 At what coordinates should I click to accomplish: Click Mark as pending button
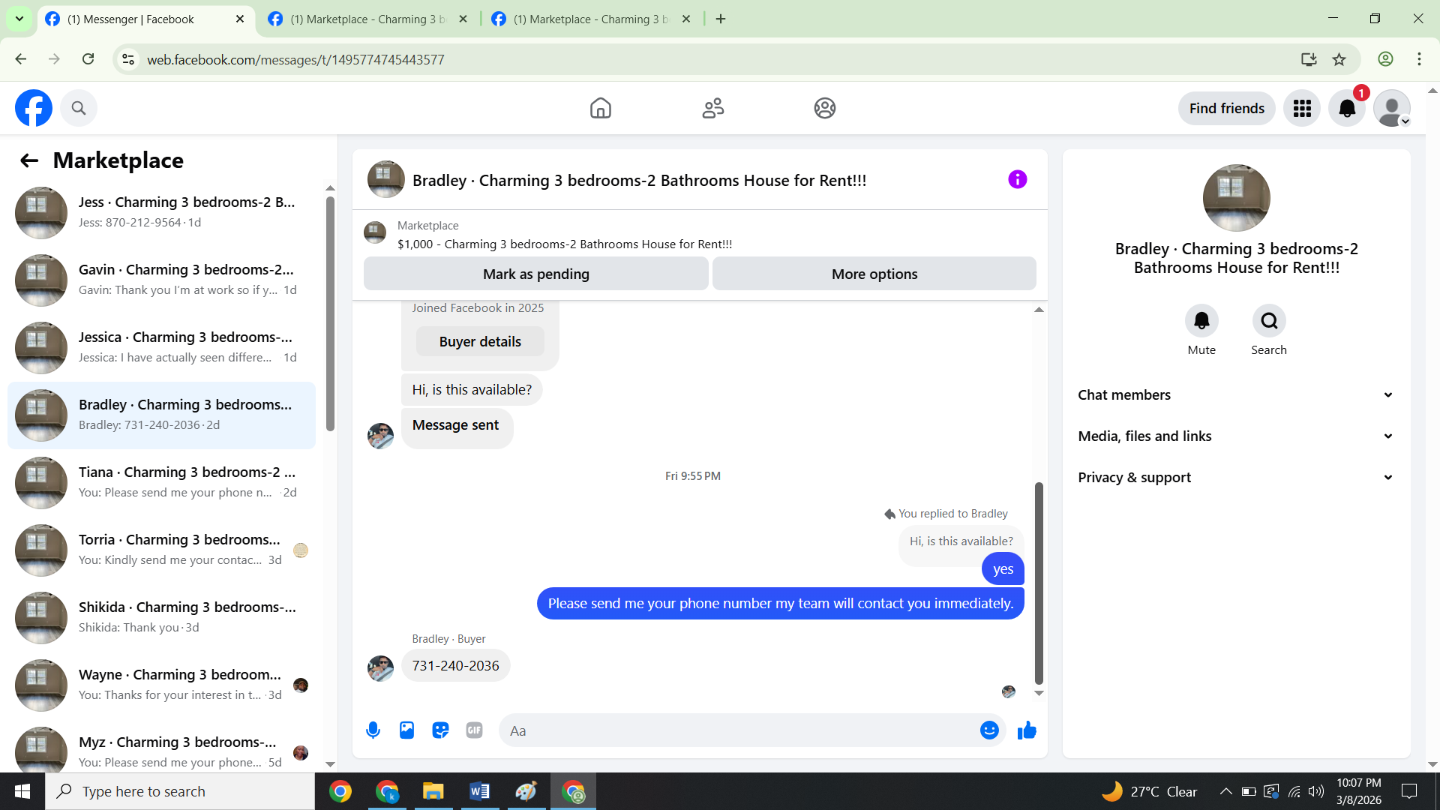click(535, 274)
